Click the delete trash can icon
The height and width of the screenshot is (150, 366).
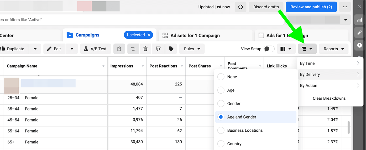(145, 49)
